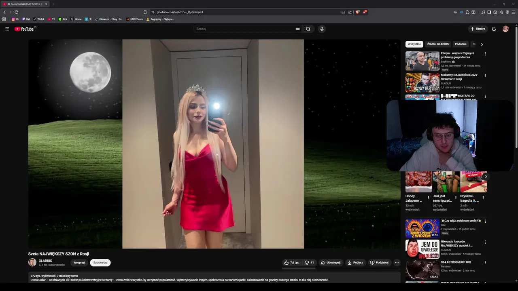518x291 pixels.
Task: Open the account avatar menu
Action: click(505, 29)
